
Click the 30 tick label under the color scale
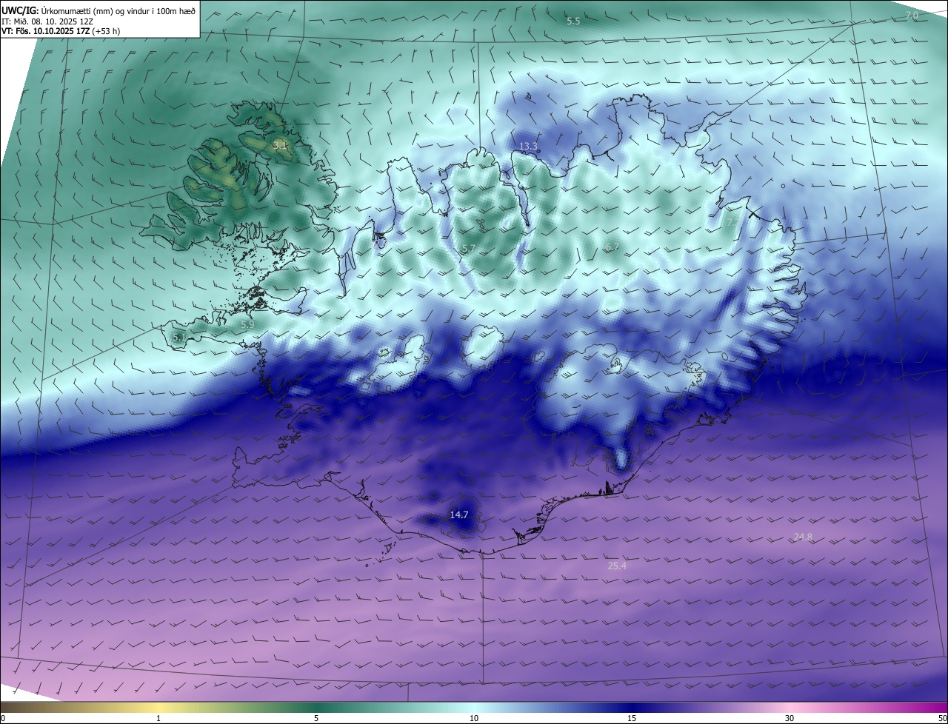[x=790, y=718]
